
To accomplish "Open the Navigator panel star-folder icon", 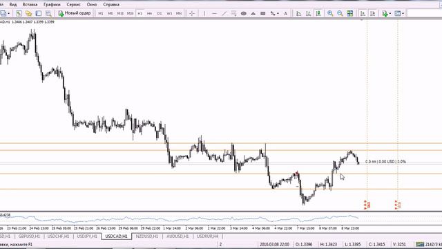I will [x=28, y=13].
